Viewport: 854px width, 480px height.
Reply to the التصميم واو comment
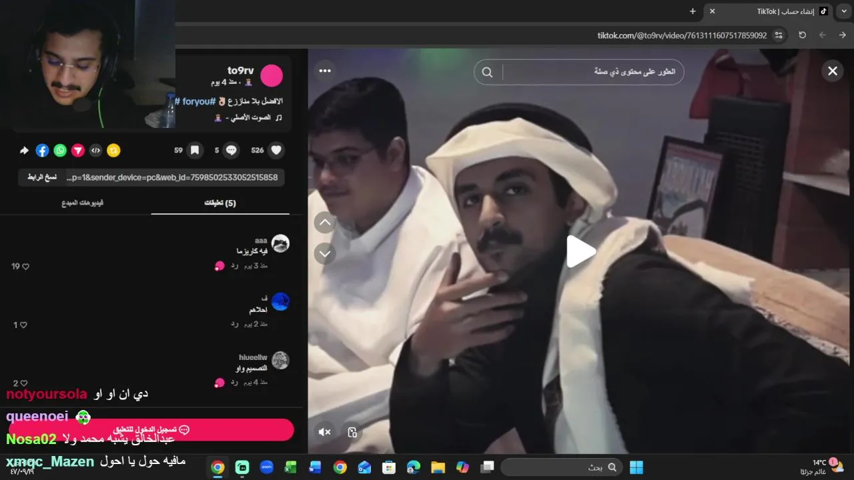tap(234, 382)
